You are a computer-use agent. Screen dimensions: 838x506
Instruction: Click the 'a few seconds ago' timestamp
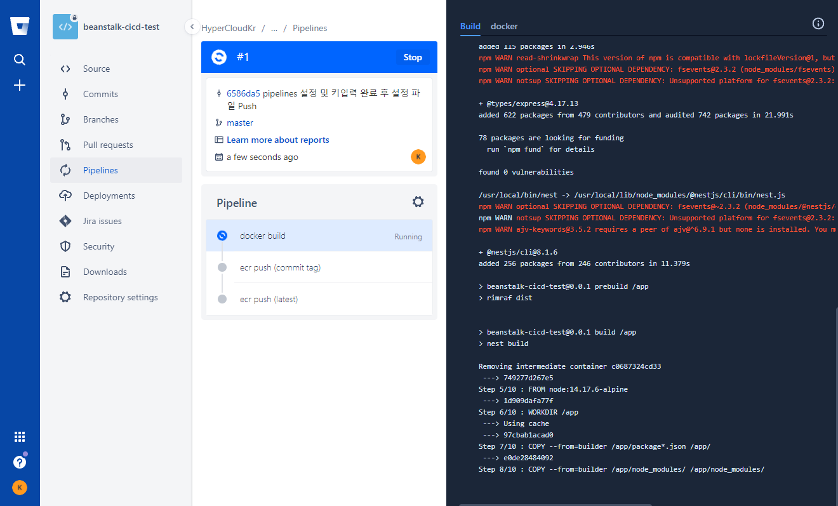click(x=262, y=157)
